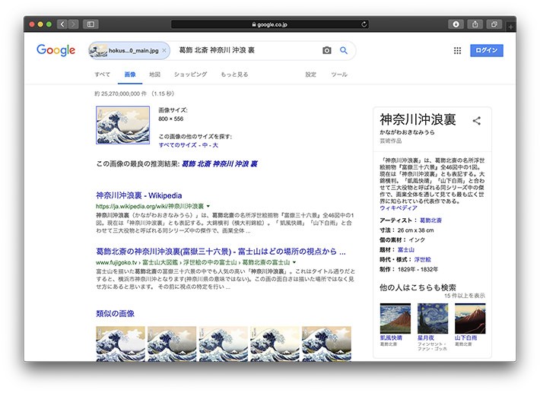Click the Safari share toolbar icon

(475, 24)
